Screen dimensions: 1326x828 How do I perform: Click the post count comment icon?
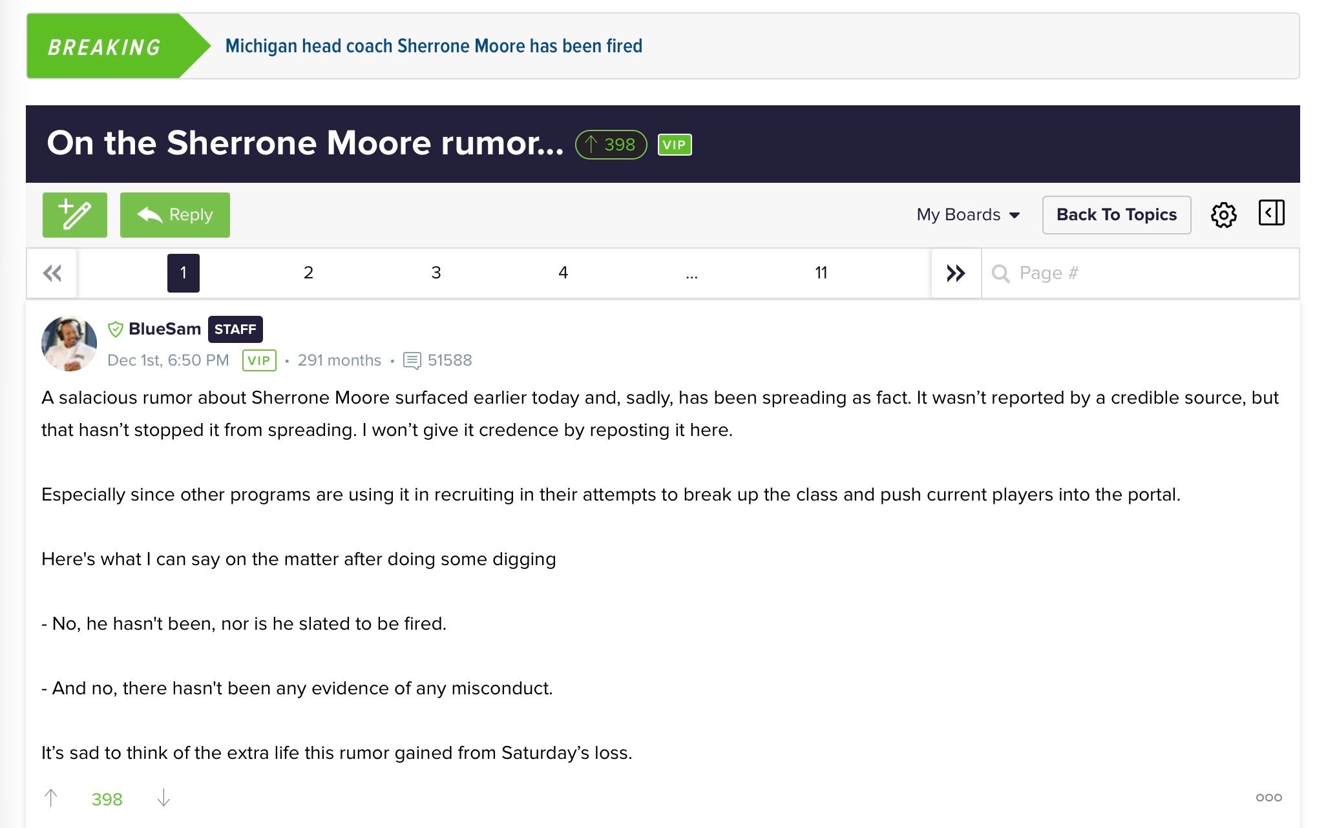[412, 360]
